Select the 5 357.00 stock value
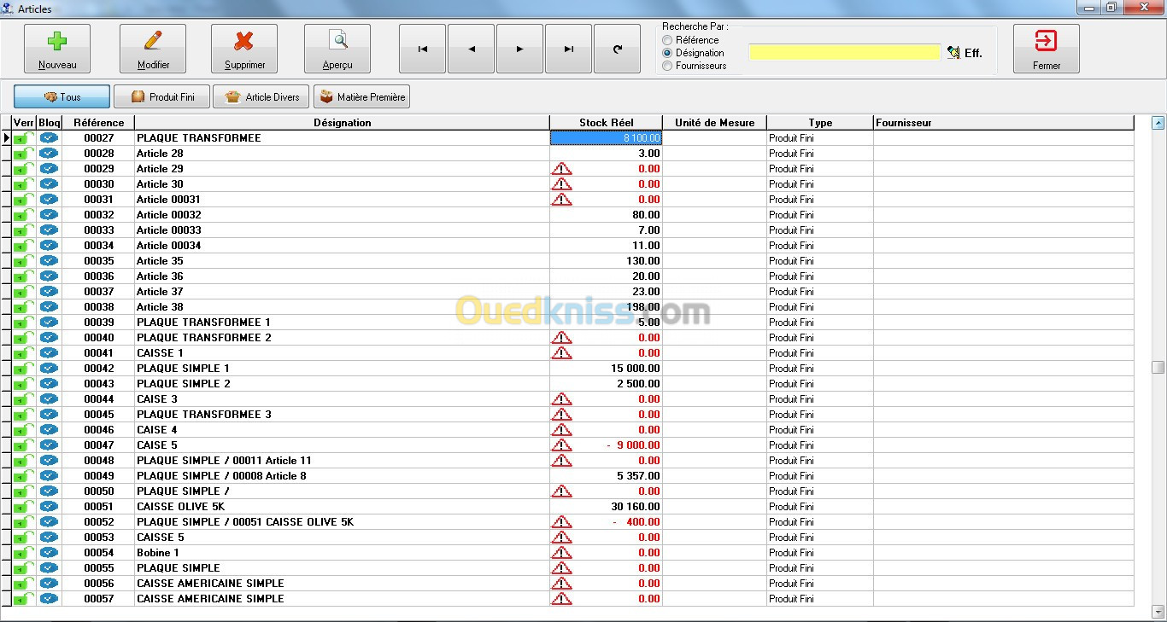This screenshot has height=622, width=1167. click(x=638, y=476)
